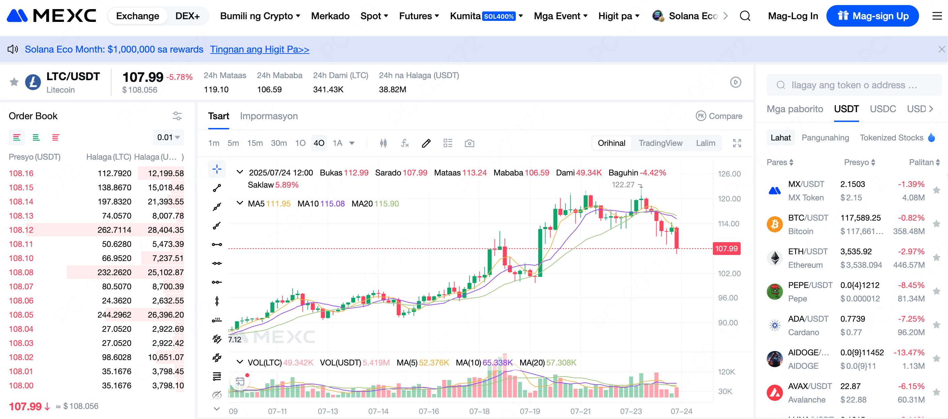Screen dimensions: 948x419
Task: Open the indicators fx icon
Action: coord(405,143)
